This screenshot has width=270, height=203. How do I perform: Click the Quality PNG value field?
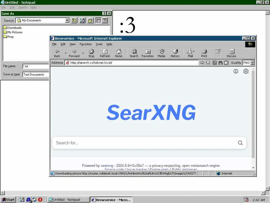247,63
